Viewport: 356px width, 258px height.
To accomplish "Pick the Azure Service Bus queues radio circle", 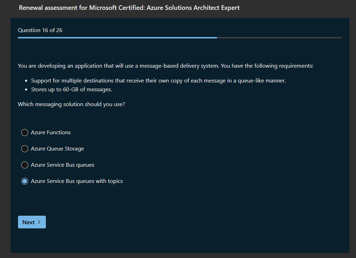I will tap(25, 165).
